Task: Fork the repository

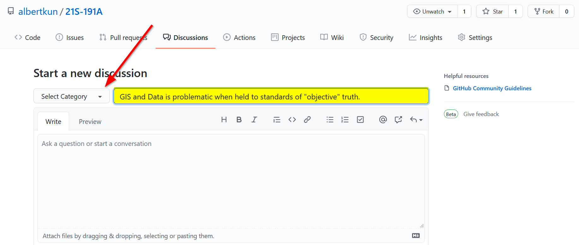Action: (544, 11)
